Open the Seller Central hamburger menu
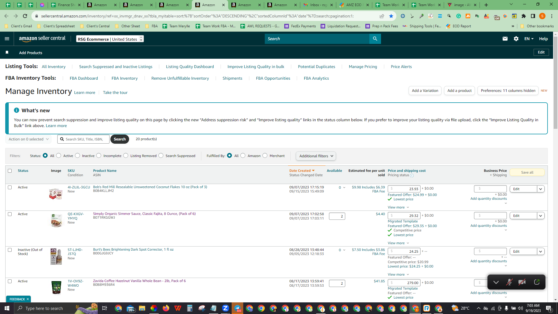This screenshot has width=558, height=314. [7, 39]
